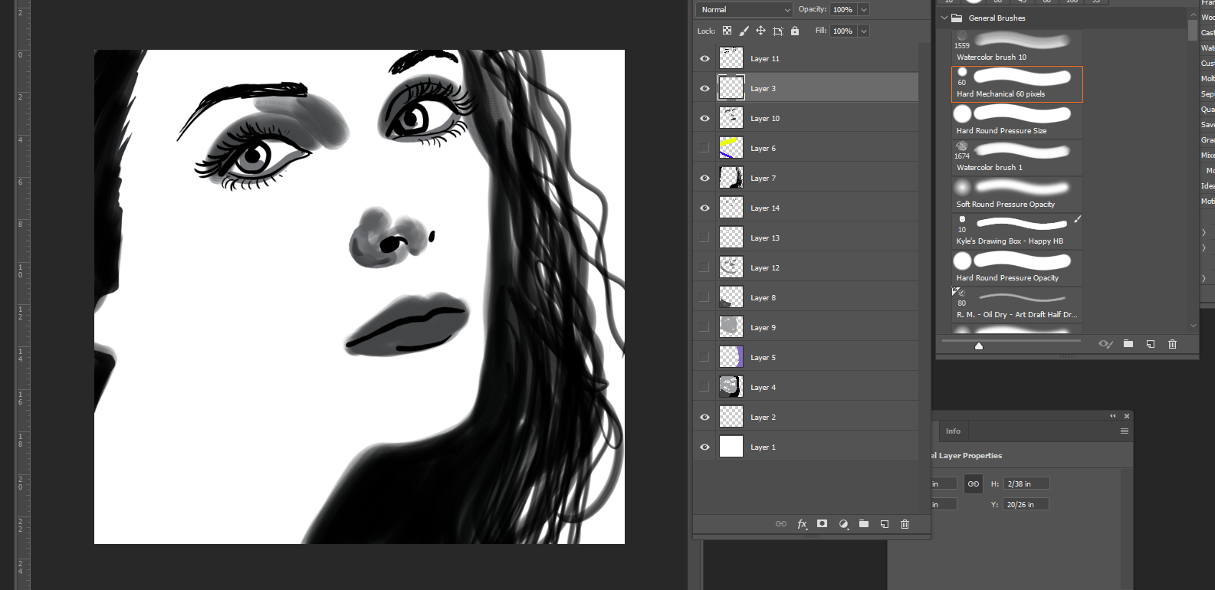Click the lock image pixels brush icon

click(744, 31)
